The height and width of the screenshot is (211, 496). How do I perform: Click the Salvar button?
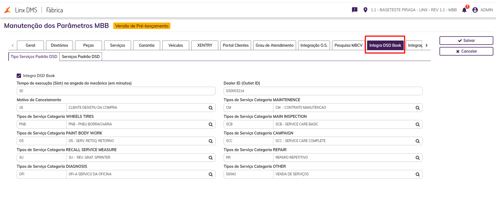[466, 41]
